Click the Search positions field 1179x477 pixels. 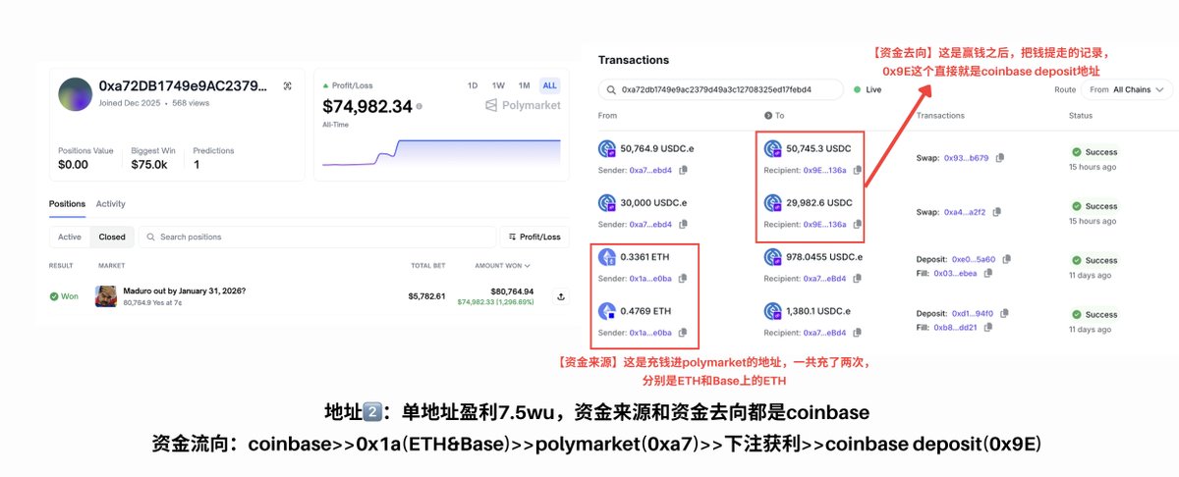317,237
